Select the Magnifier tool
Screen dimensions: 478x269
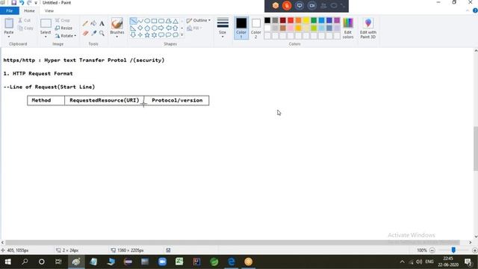102,33
